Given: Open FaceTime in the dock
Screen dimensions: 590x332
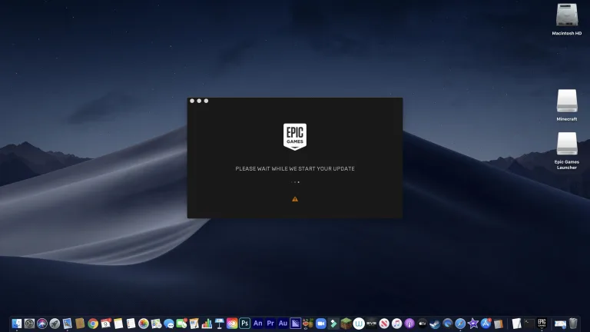Looking at the screenshot, I should [181, 324].
